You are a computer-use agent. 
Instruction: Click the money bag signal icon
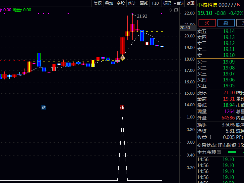click(123, 58)
